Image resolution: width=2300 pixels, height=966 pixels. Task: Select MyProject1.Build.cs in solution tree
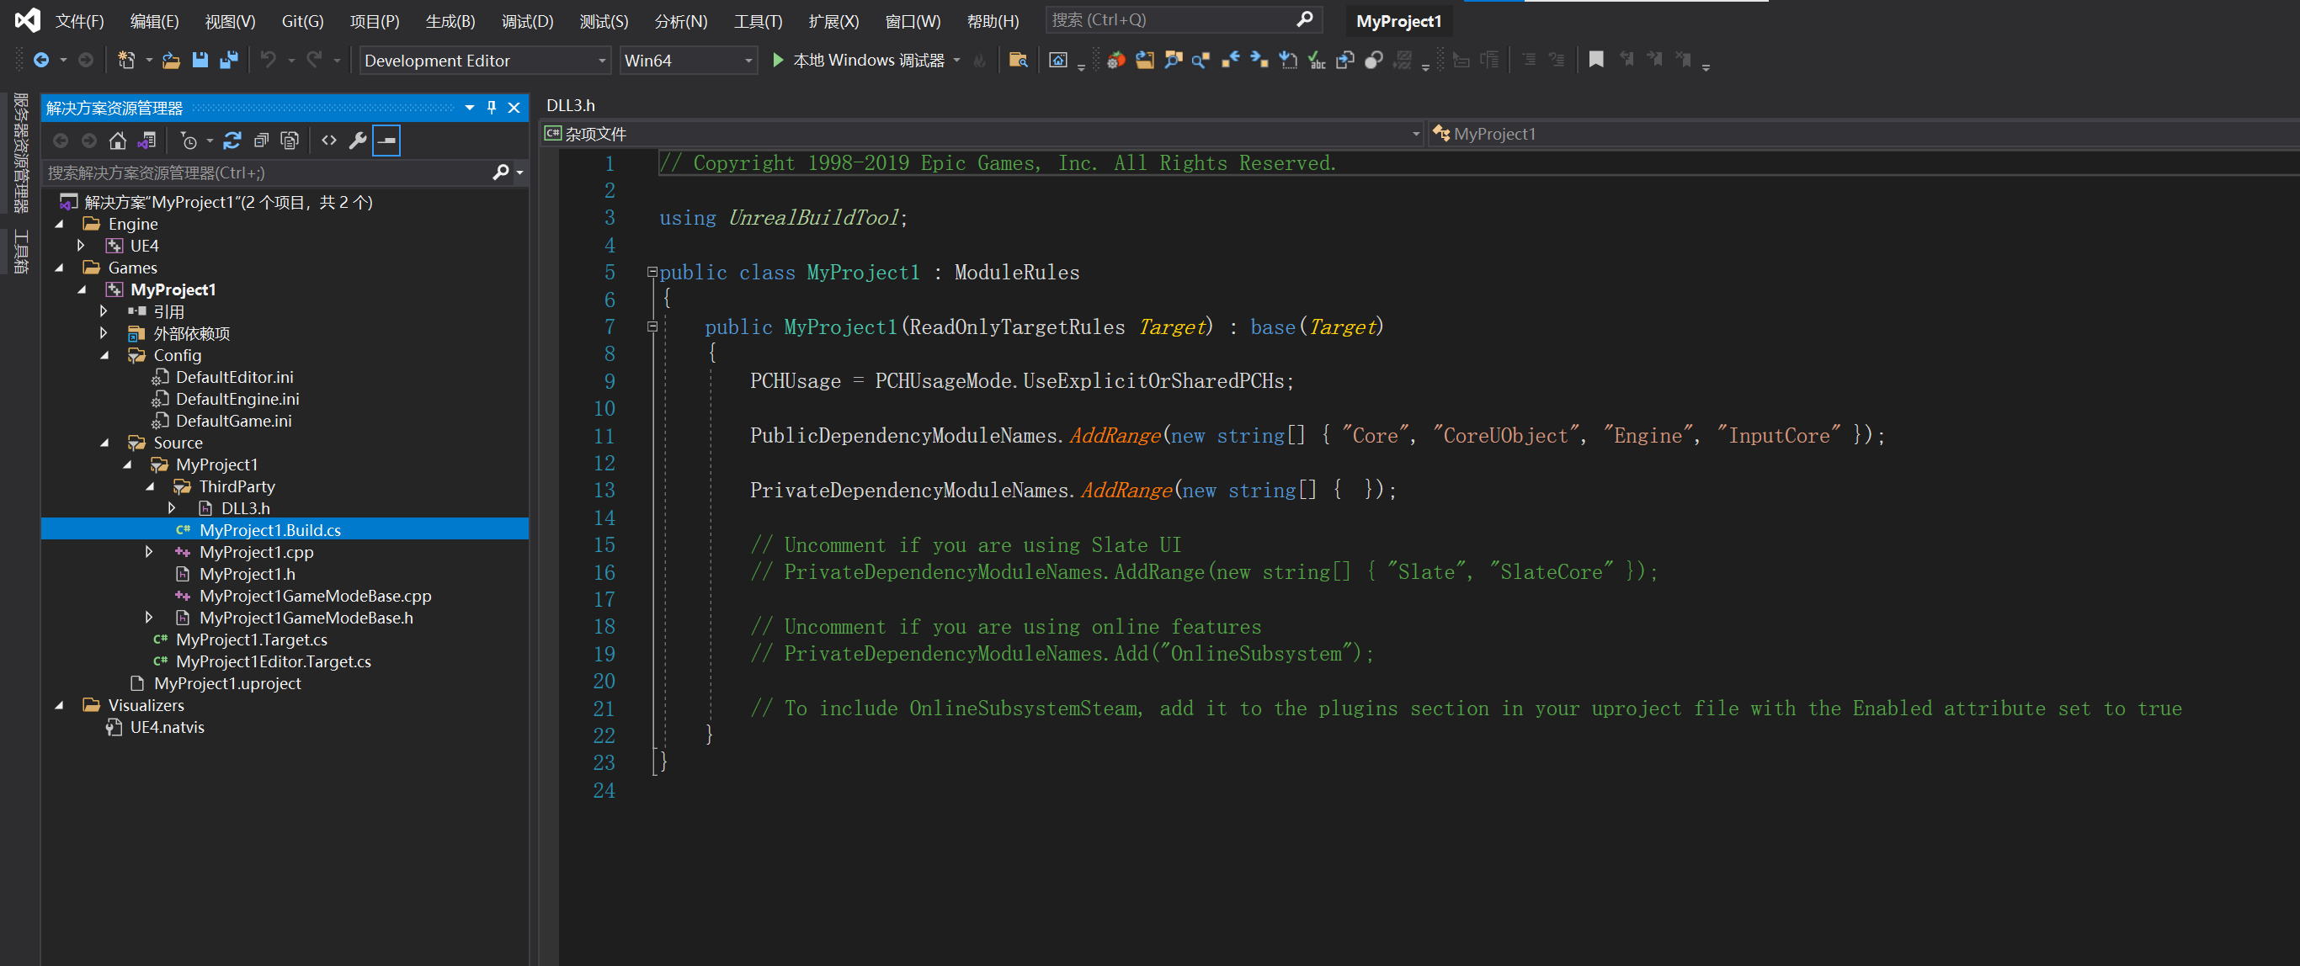point(270,529)
